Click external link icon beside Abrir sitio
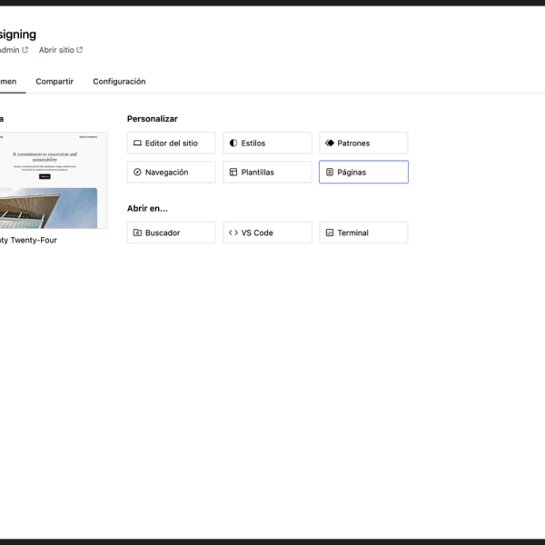Image resolution: width=545 pixels, height=545 pixels. [80, 50]
